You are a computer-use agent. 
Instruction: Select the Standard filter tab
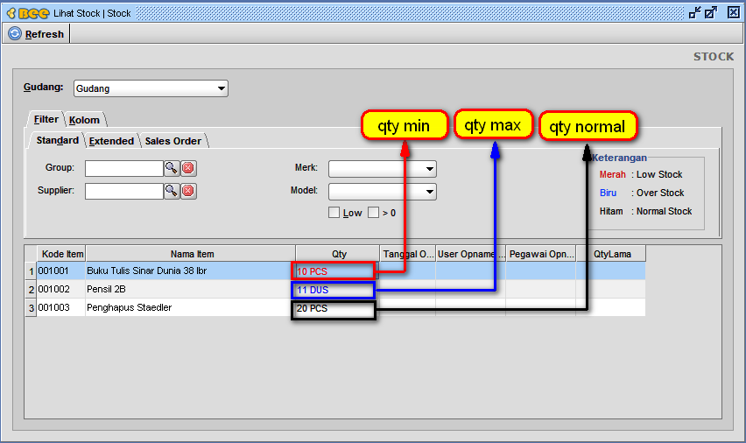pyautogui.click(x=57, y=140)
